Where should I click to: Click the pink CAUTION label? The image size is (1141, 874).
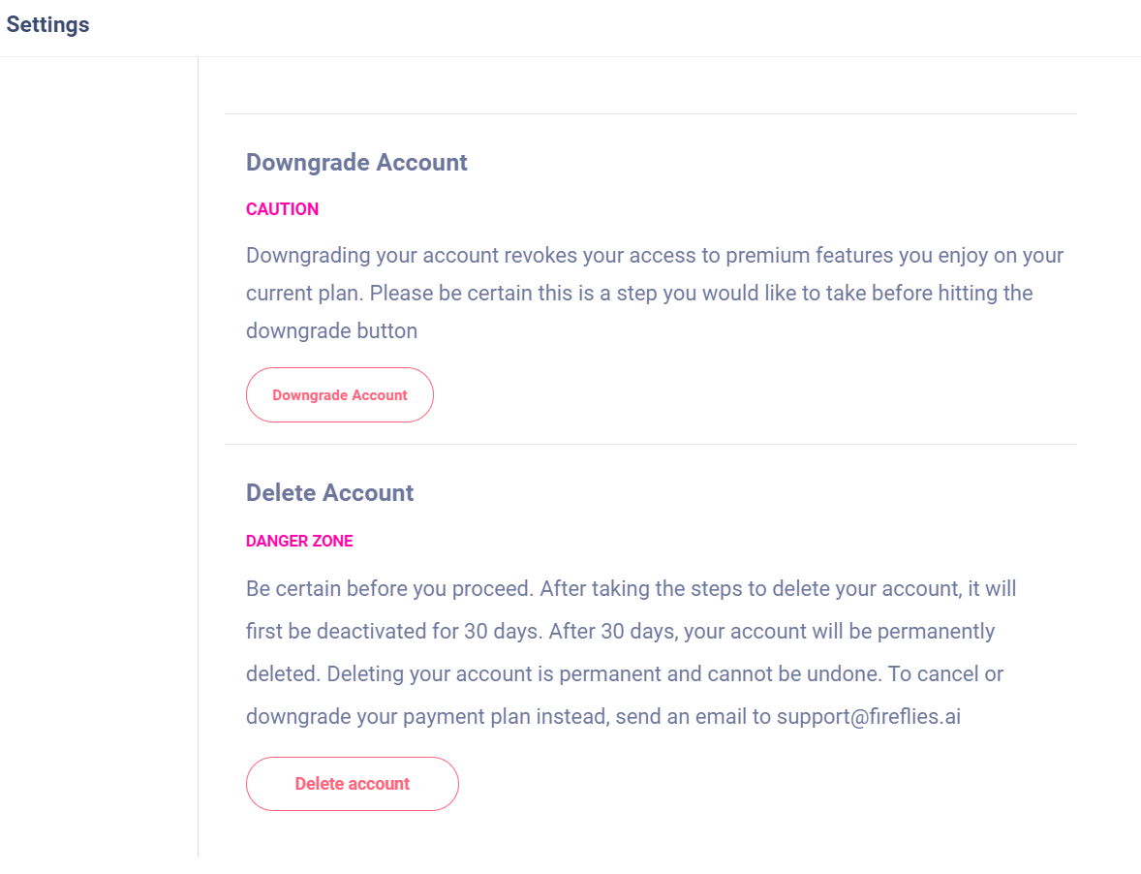pyautogui.click(x=282, y=209)
